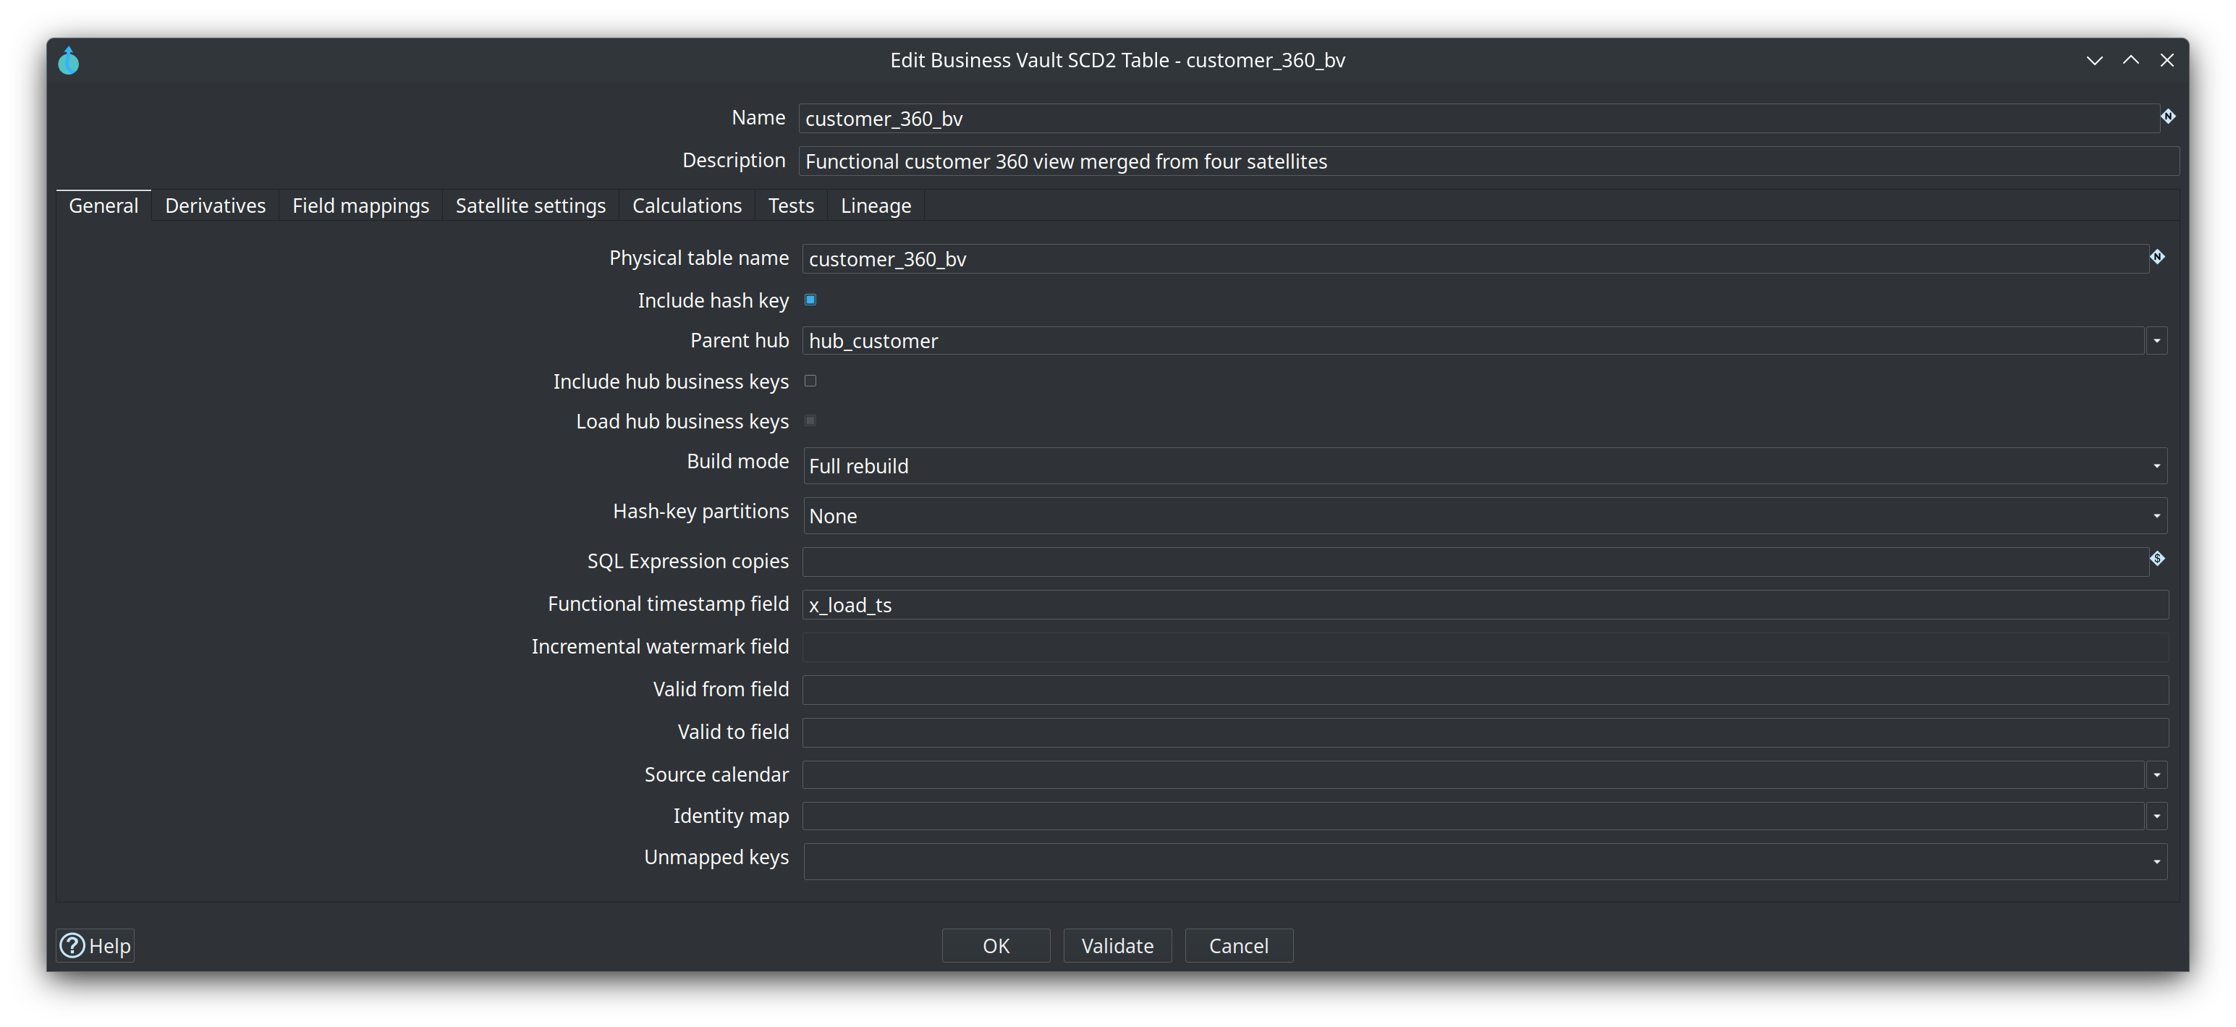Click the disabled Load hub business keys checkbox
This screenshot has height=1027, width=2236.
click(x=810, y=420)
